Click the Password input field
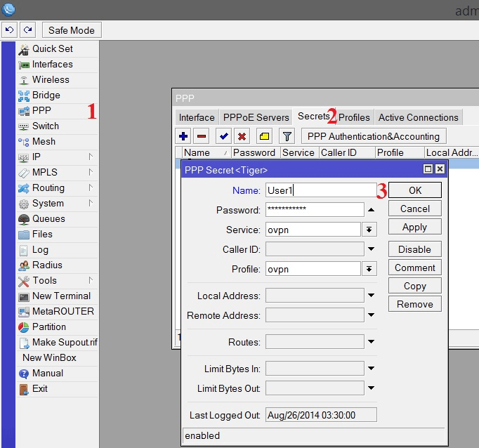This screenshot has width=479, height=448. 315,209
